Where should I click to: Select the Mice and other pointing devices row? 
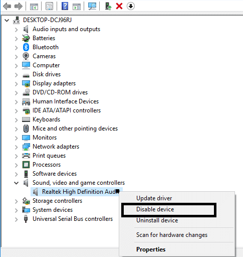tap(75, 128)
